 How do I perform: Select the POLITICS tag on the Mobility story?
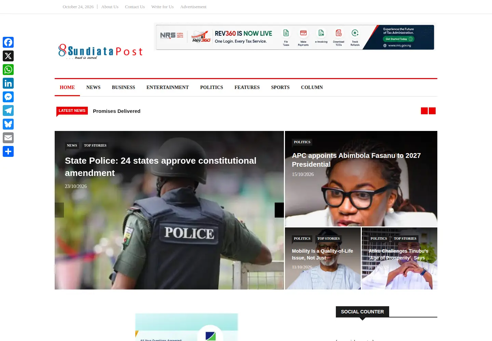coord(302,239)
